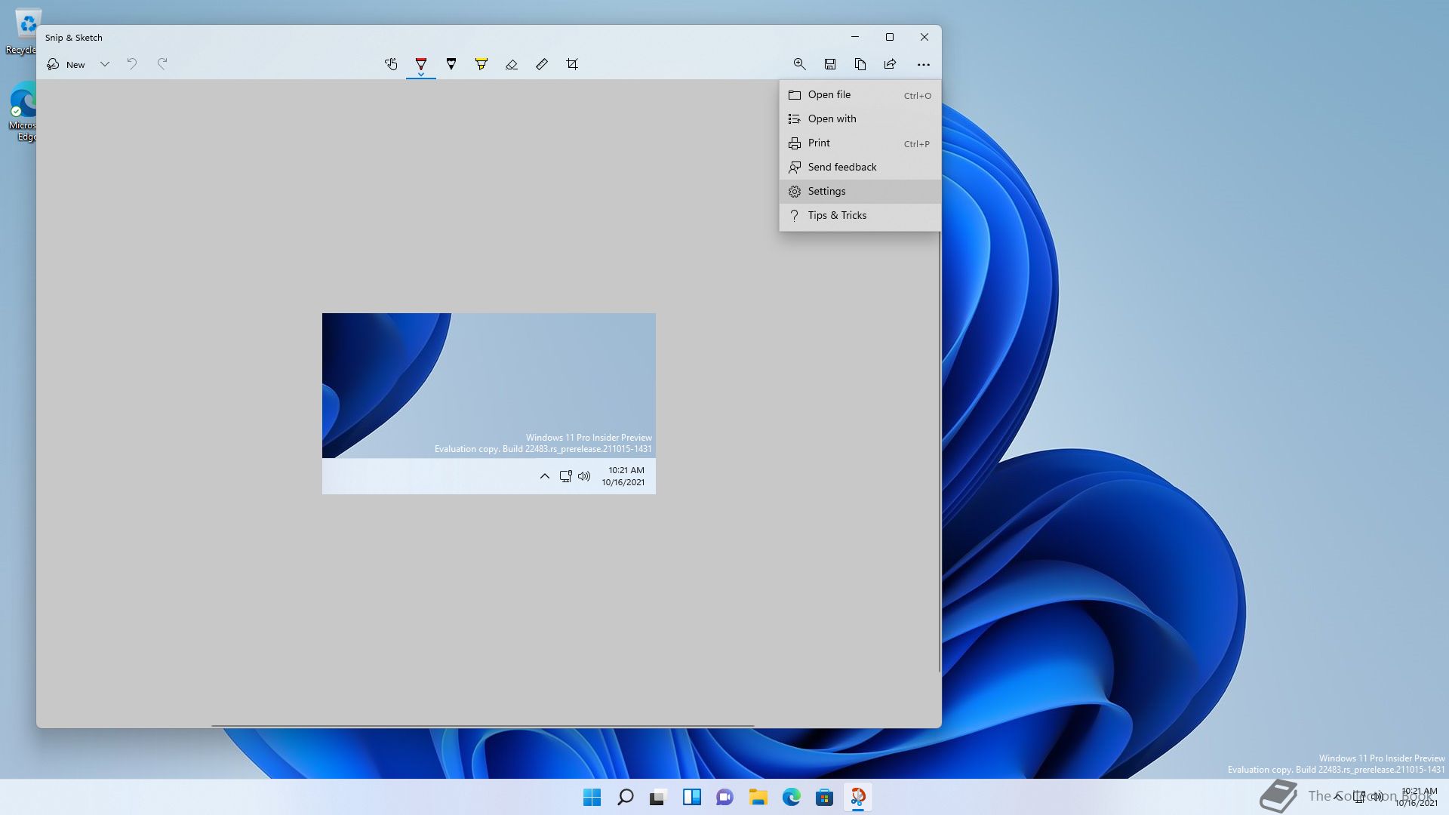Choose Open with from the menu
The height and width of the screenshot is (815, 1449).
tap(860, 118)
